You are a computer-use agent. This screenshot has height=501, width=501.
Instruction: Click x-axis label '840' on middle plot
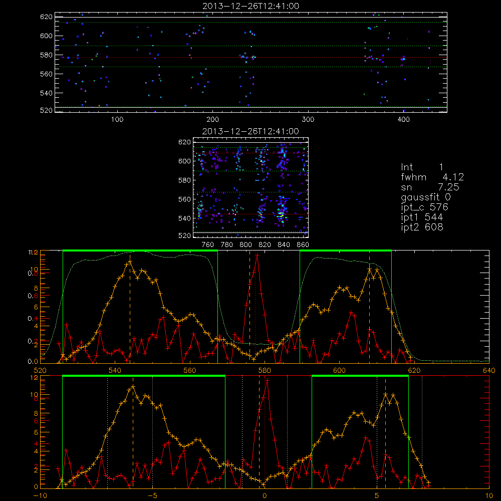pos(284,245)
